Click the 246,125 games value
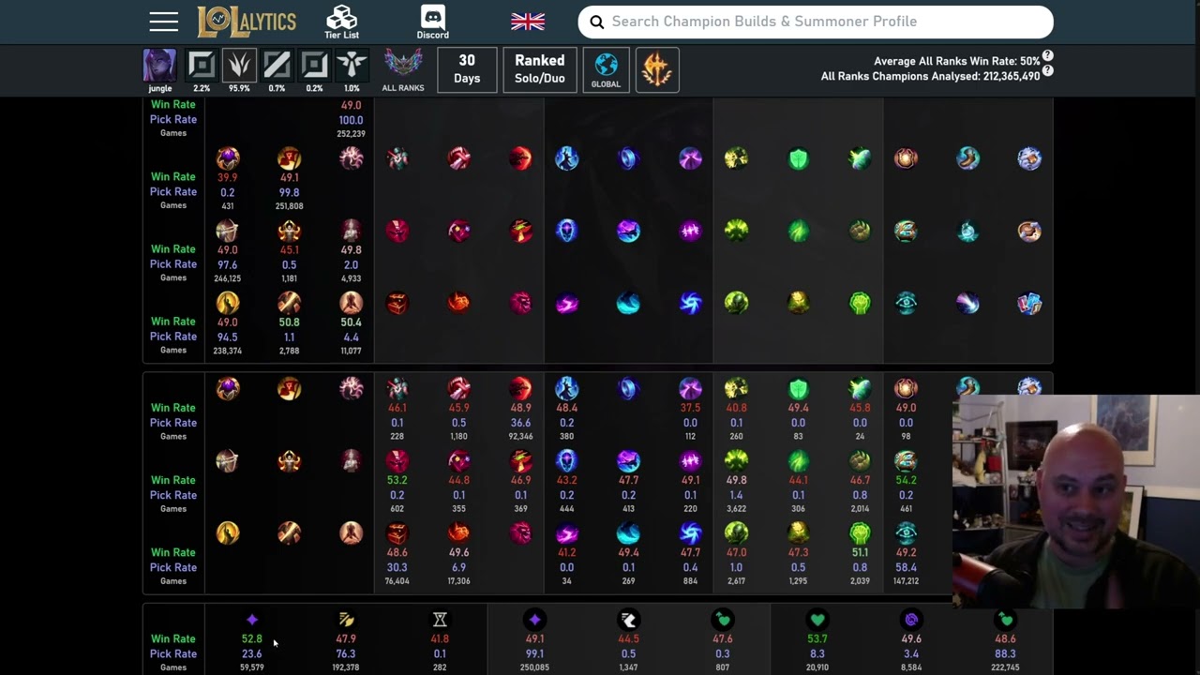Image resolution: width=1200 pixels, height=675 pixels. click(x=228, y=278)
